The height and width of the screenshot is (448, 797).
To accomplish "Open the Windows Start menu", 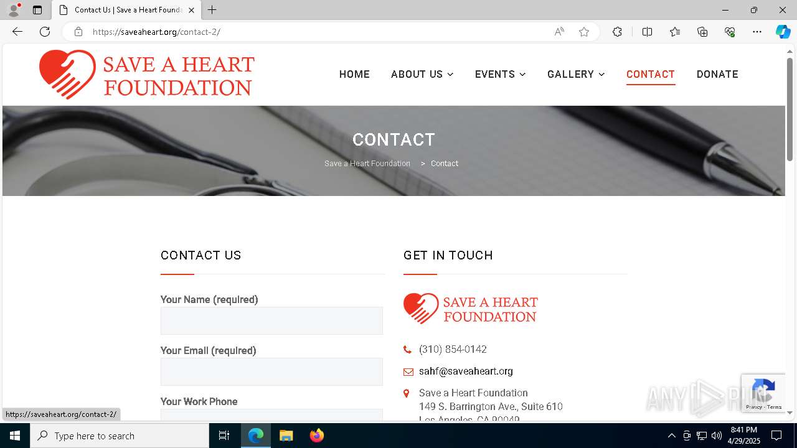I will tap(15, 436).
